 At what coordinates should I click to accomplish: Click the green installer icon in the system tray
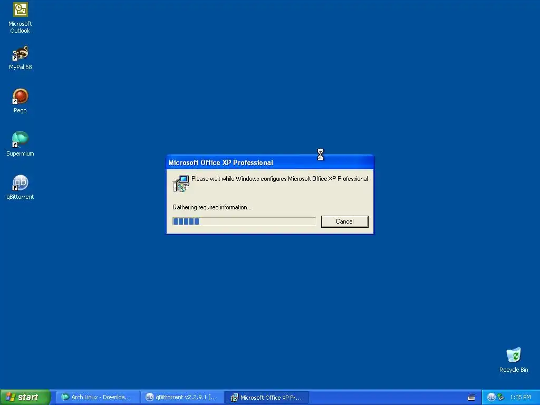(501, 397)
